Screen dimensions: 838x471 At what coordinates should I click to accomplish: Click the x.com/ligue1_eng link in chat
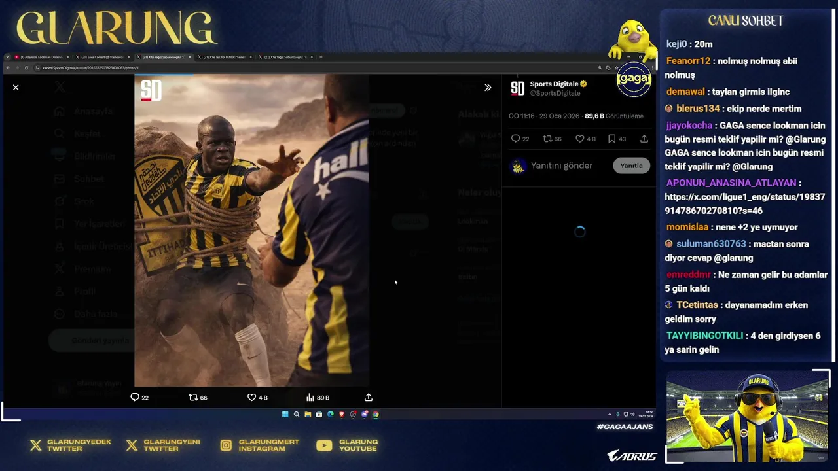click(x=744, y=203)
